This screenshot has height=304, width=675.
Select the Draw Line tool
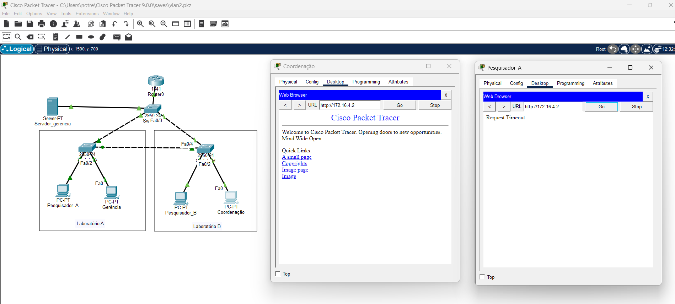68,37
